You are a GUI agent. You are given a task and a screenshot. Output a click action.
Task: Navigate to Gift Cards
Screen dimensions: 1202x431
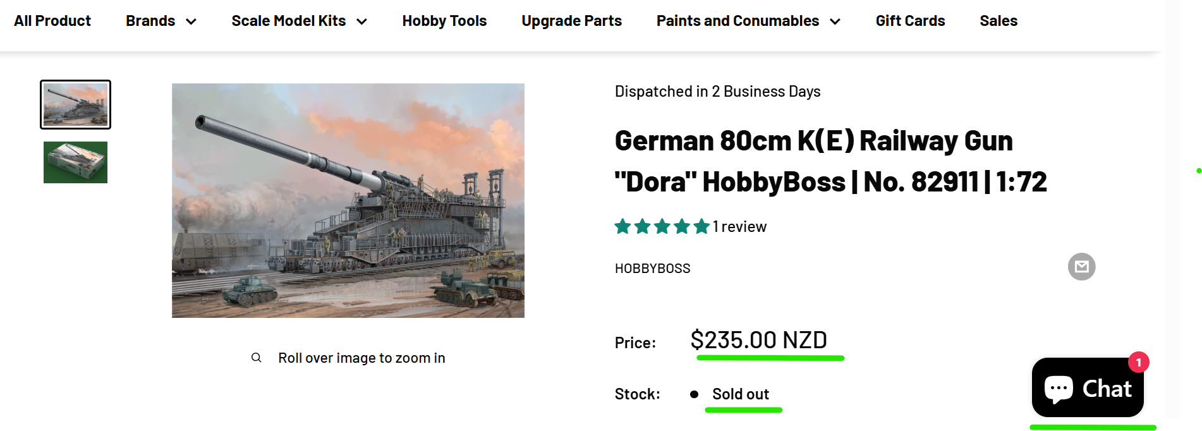[910, 21]
